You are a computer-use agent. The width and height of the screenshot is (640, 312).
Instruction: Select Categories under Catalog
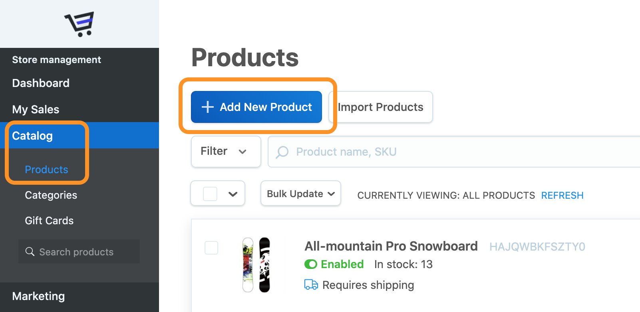(x=51, y=195)
